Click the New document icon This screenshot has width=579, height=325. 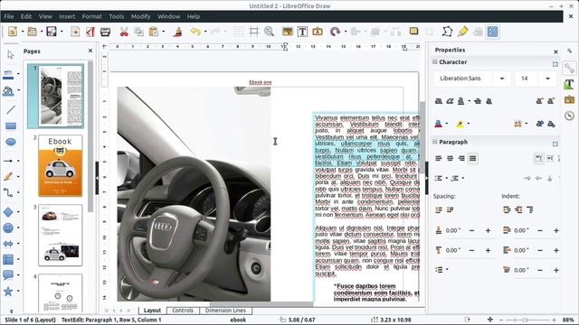pyautogui.click(x=13, y=32)
